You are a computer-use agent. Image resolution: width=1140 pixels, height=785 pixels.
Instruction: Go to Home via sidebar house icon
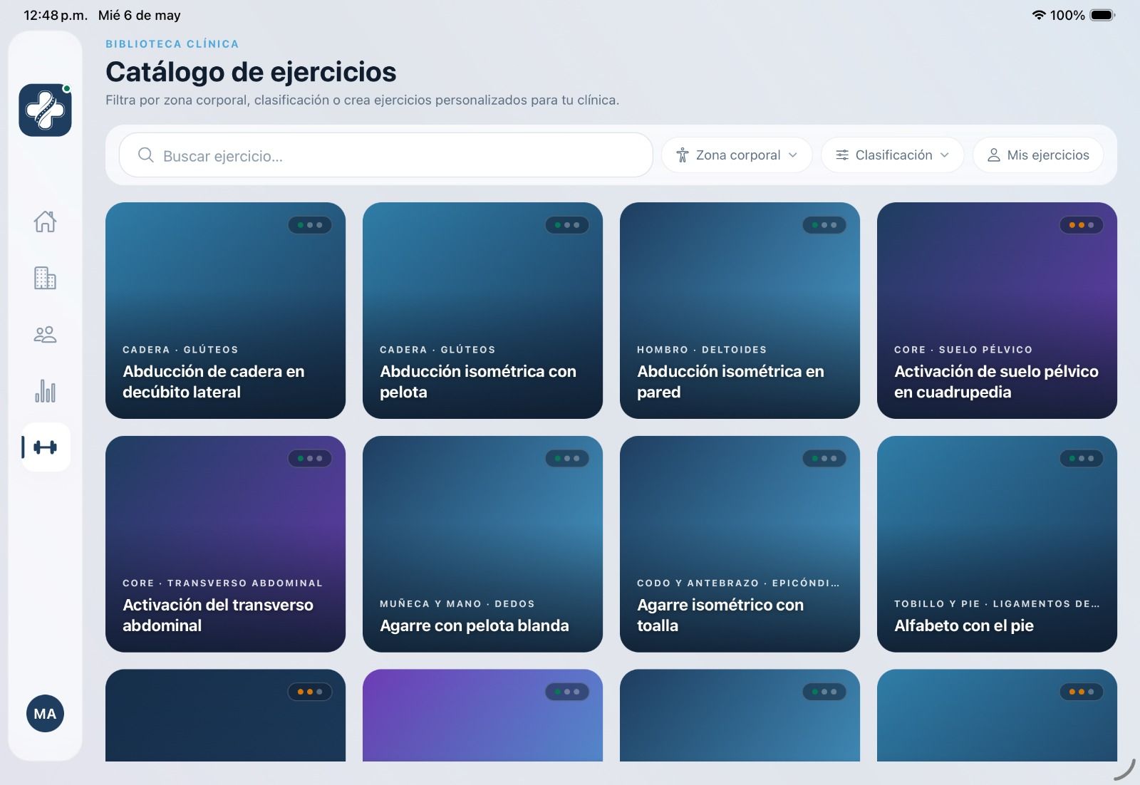pos(45,222)
